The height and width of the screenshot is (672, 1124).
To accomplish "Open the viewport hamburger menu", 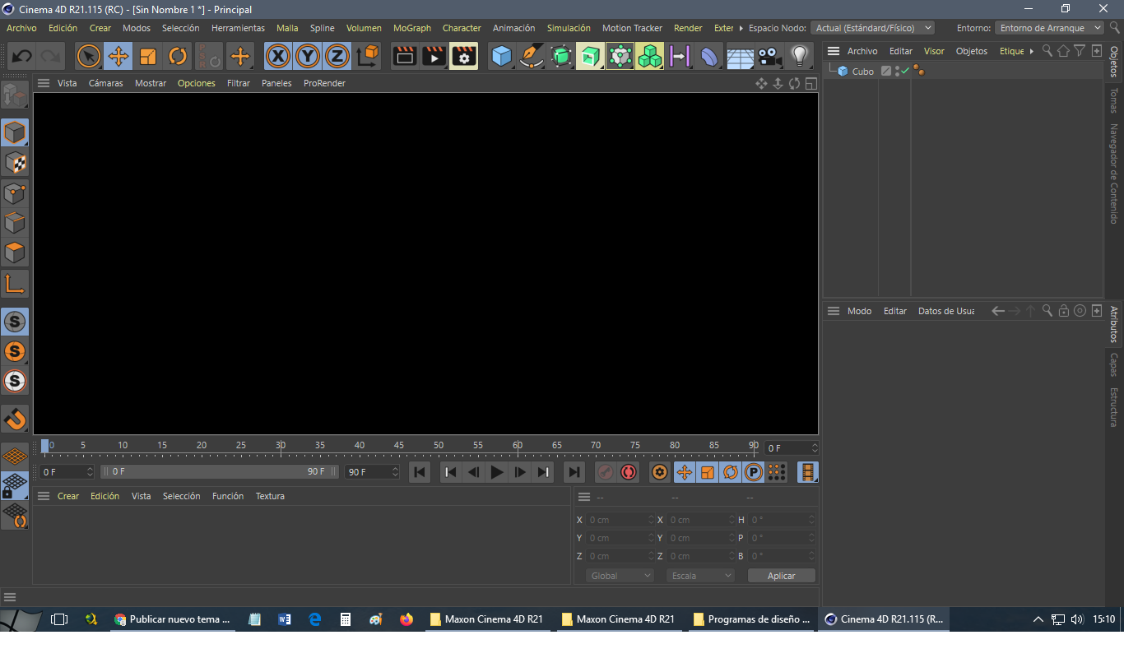I will click(44, 83).
